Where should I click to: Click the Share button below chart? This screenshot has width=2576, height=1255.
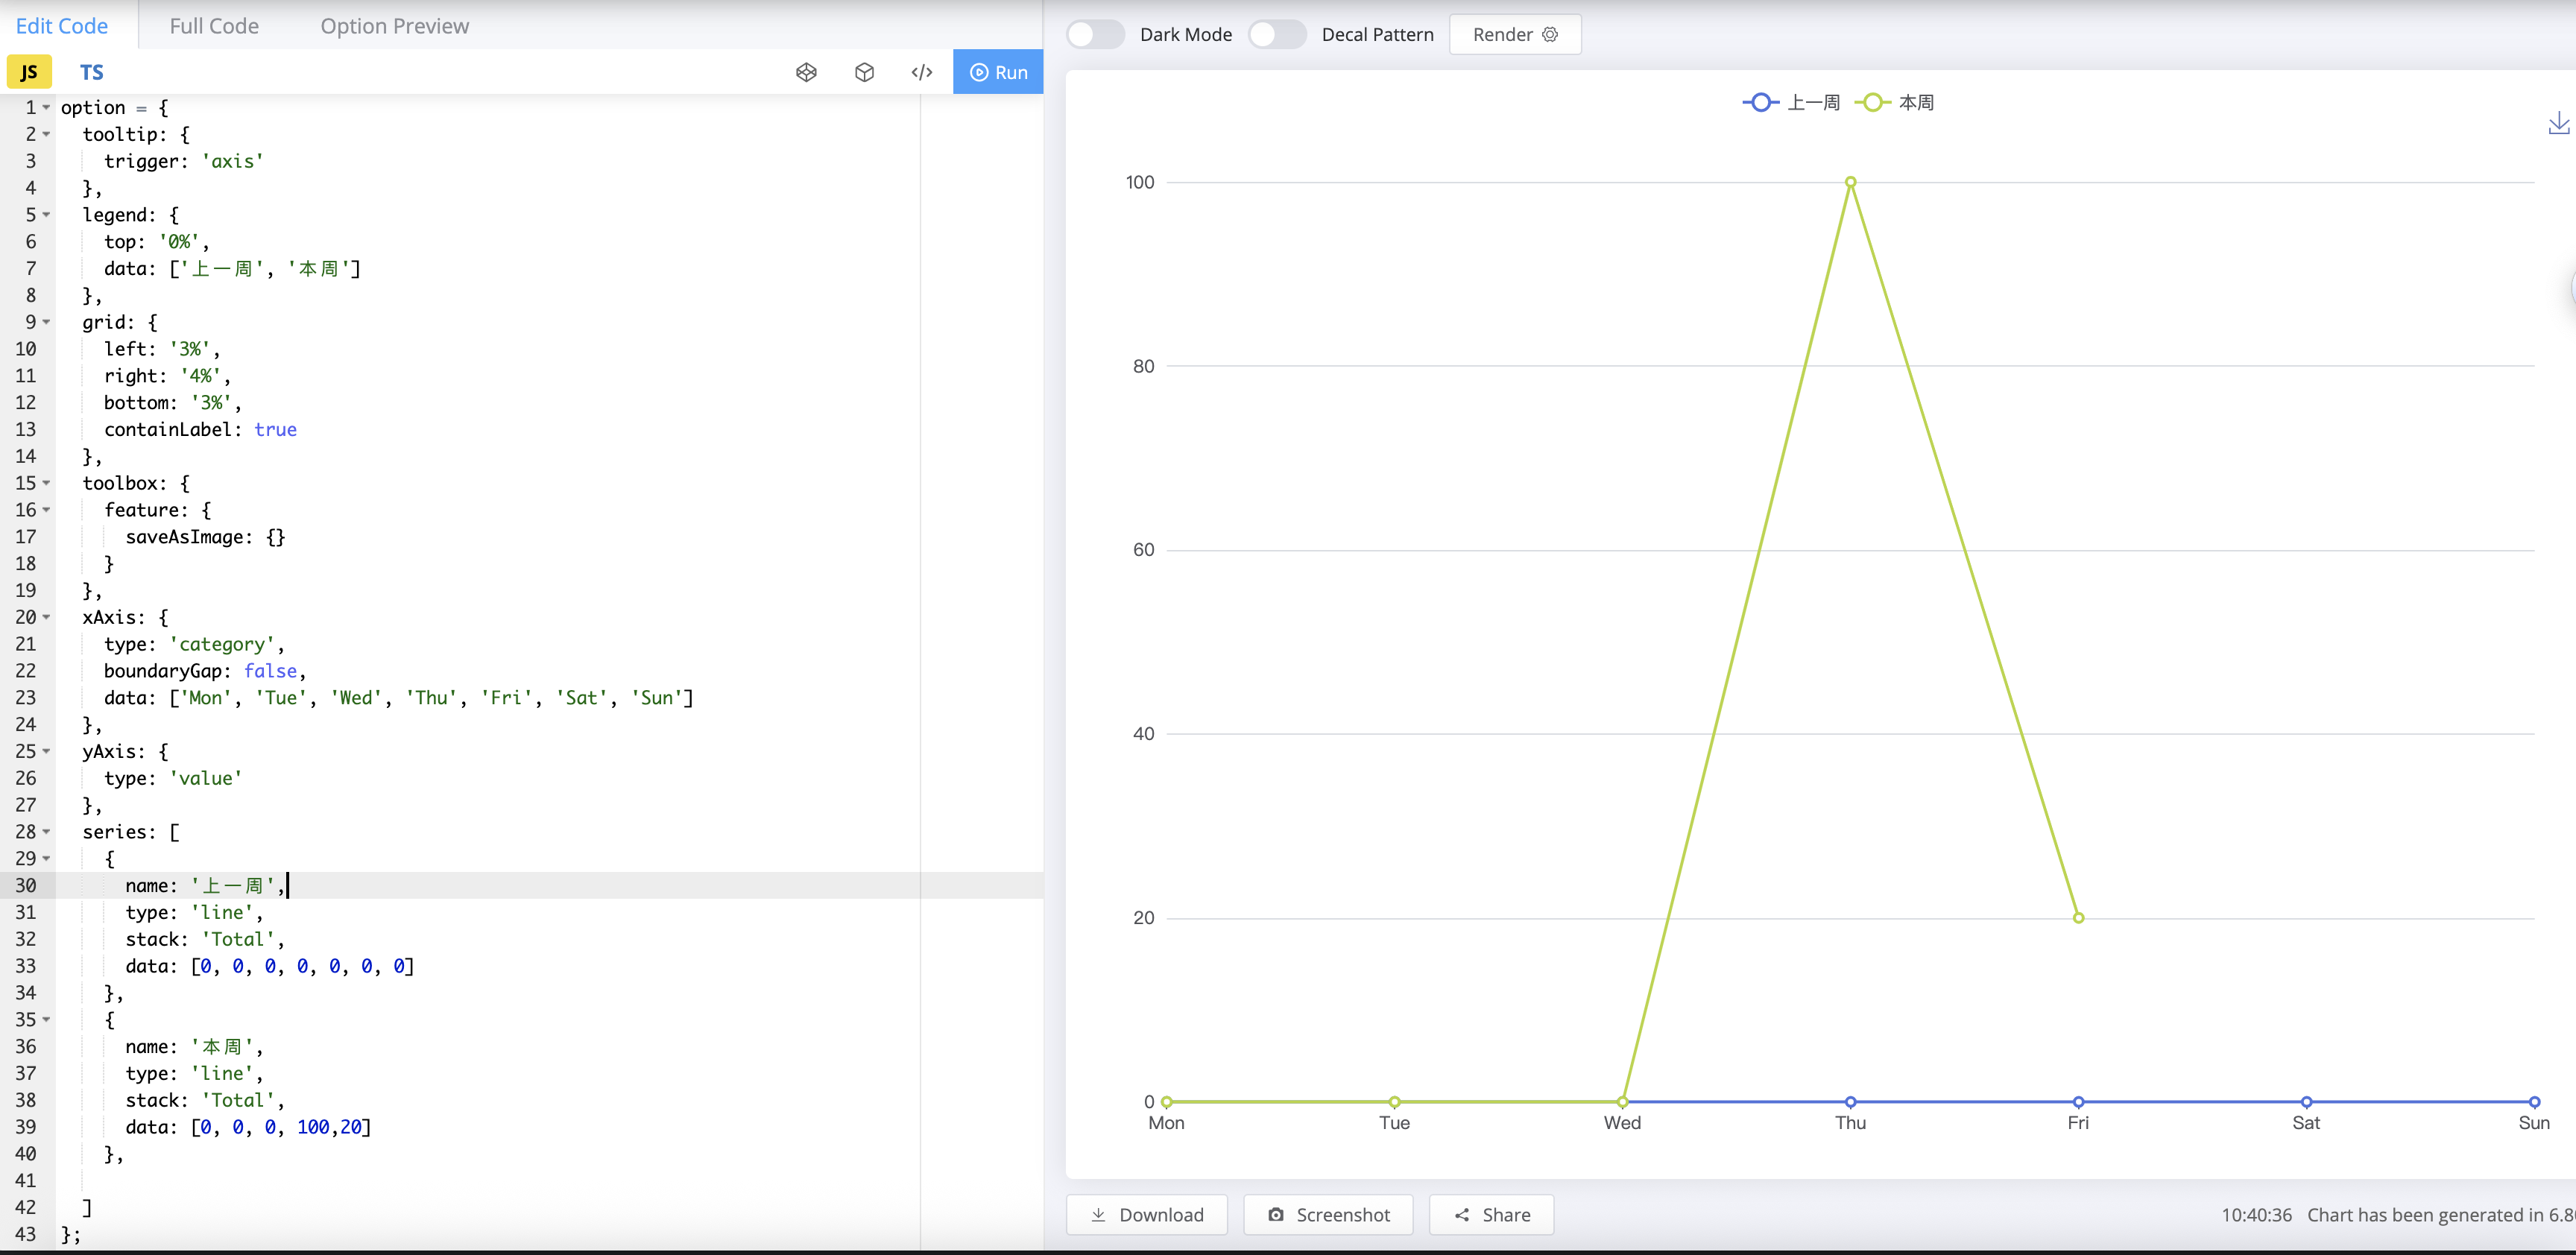pyautogui.click(x=1491, y=1214)
